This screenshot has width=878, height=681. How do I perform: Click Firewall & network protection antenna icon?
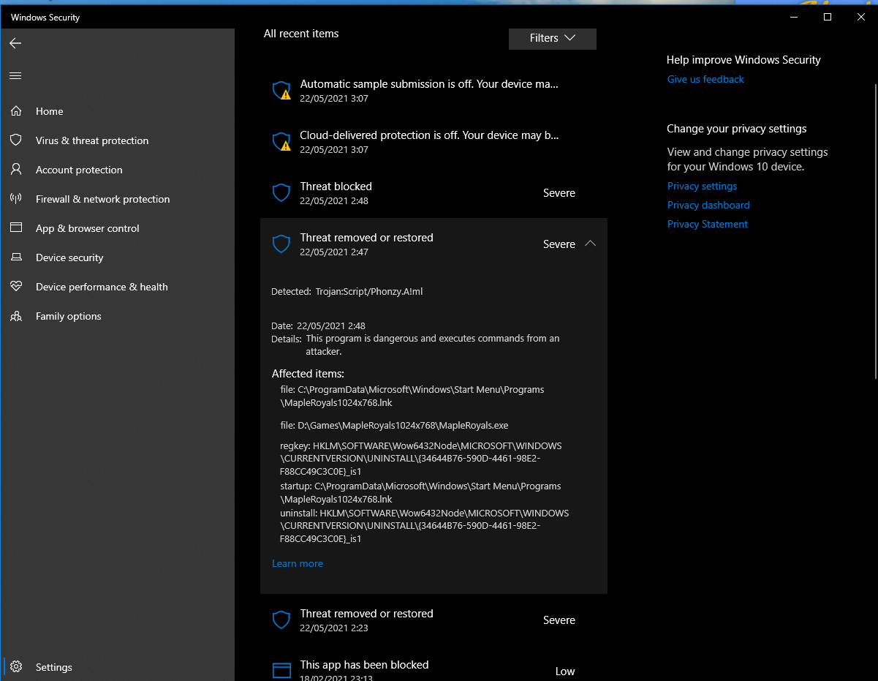point(15,199)
